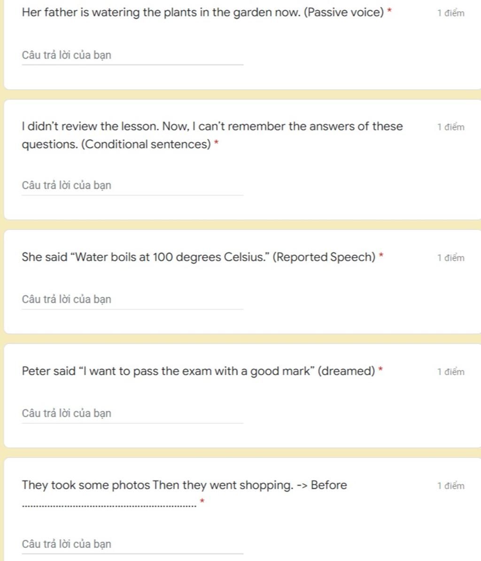Select the answer field for the Water boils question

click(x=132, y=300)
